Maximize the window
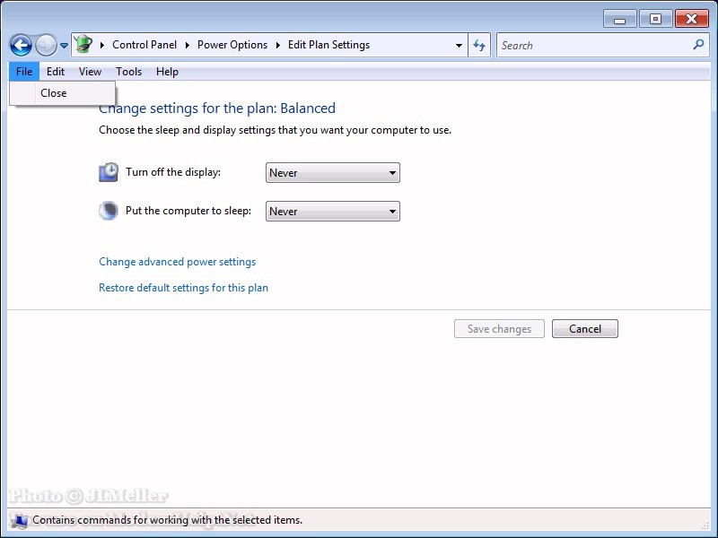 click(x=655, y=19)
